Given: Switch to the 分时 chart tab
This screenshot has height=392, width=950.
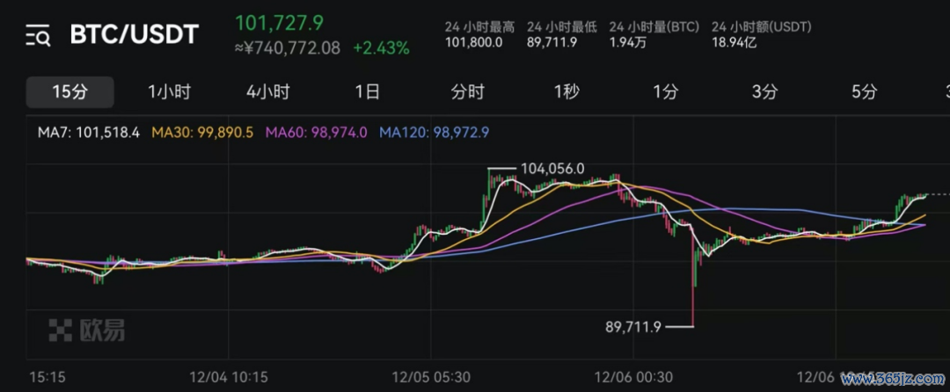Looking at the screenshot, I should (467, 92).
